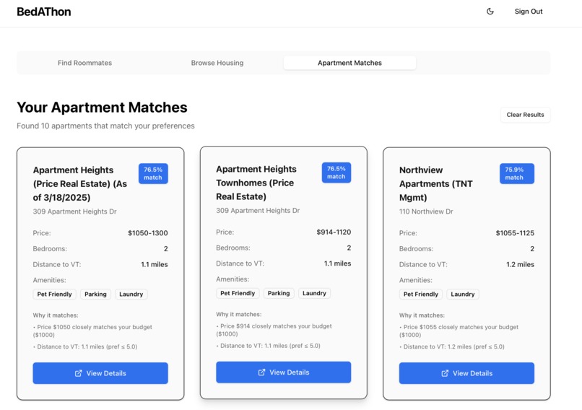Click the 76.5% match badge on Apartment Heights (As of 3/18/2025)
Viewport: 582px width, 410px height.
coord(153,174)
